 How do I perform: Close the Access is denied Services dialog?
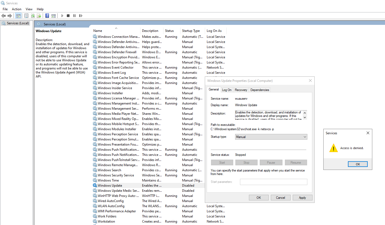pyautogui.click(x=368, y=133)
